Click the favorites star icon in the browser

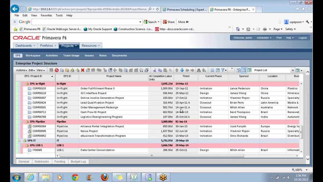click(x=303, y=9)
